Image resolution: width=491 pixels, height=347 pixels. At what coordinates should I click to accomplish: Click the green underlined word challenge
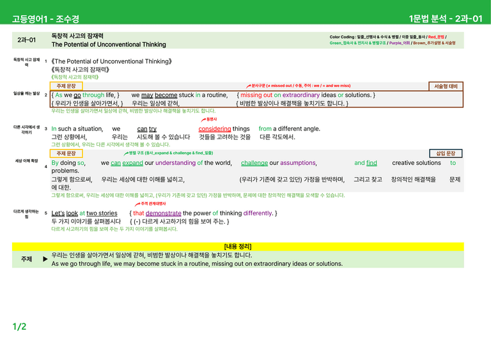click(254, 163)
